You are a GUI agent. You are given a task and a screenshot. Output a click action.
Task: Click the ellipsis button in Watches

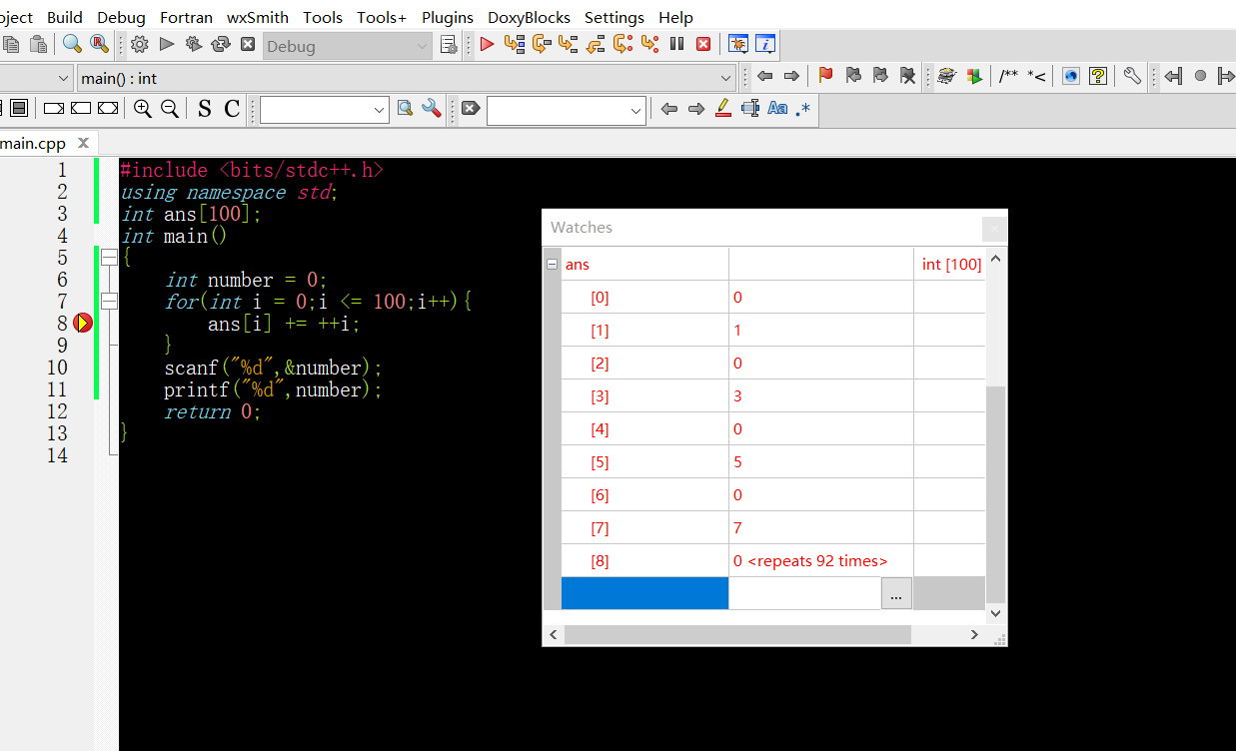[894, 593]
